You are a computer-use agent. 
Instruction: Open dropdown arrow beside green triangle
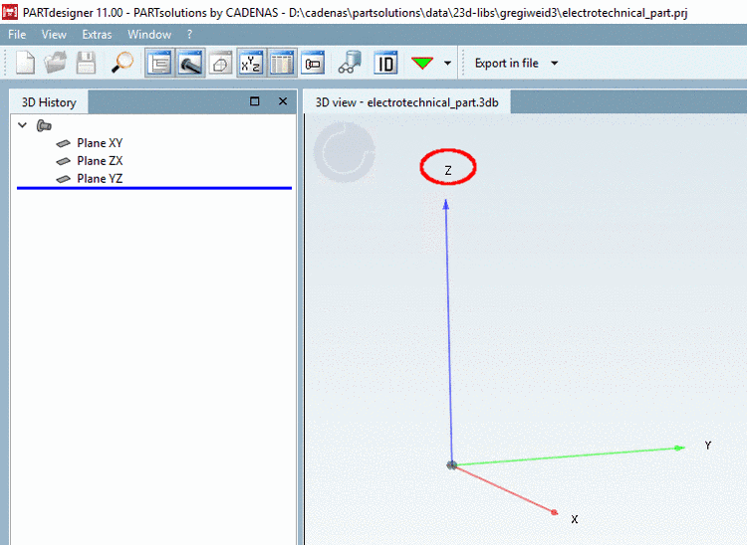[447, 63]
